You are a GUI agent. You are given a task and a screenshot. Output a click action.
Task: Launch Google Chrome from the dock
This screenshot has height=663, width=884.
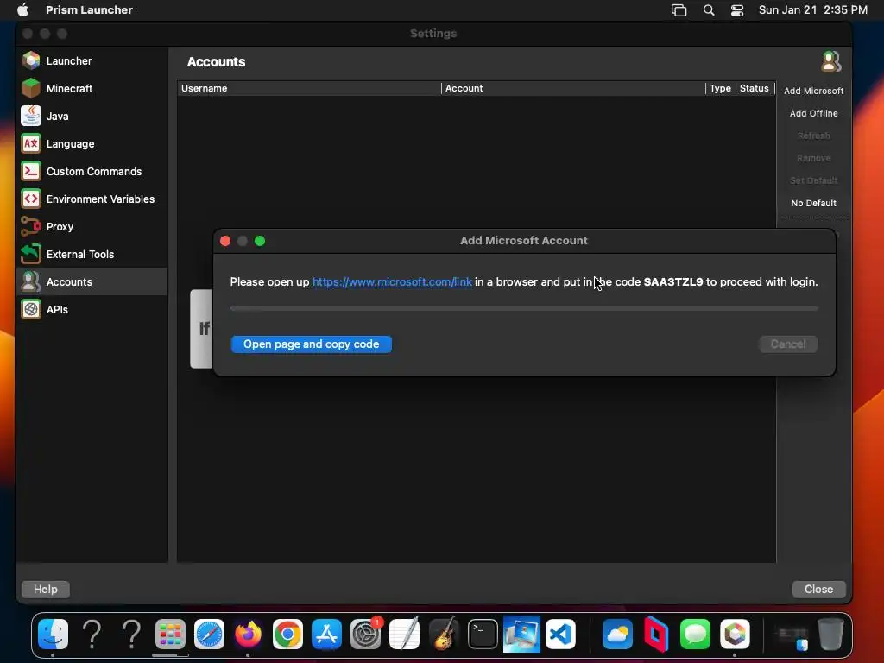287,635
